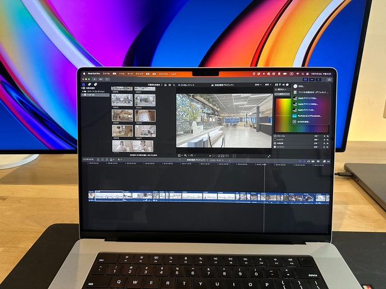
Task: Open the Keyword Editor key button
Action: pyautogui.click(x=101, y=79)
